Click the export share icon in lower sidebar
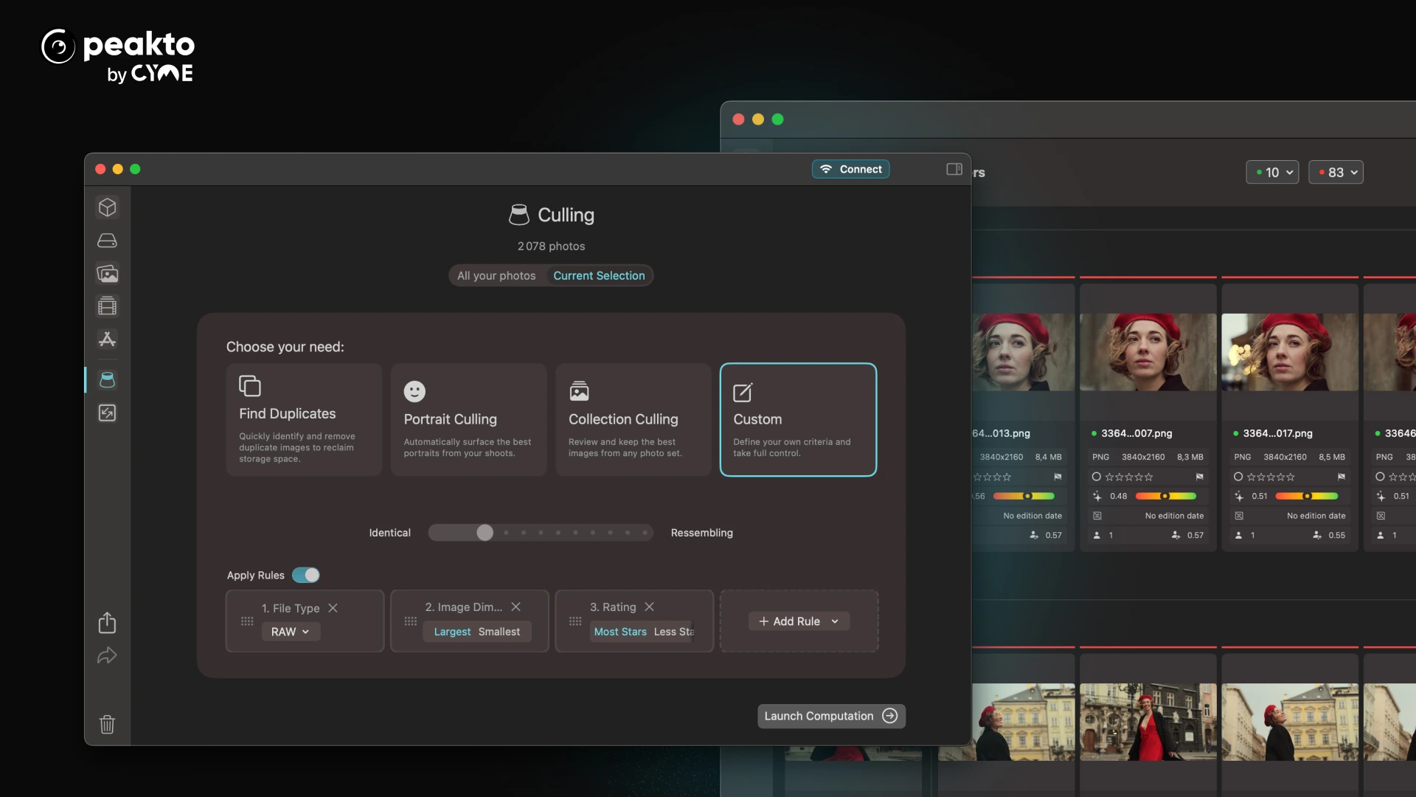 point(107,623)
